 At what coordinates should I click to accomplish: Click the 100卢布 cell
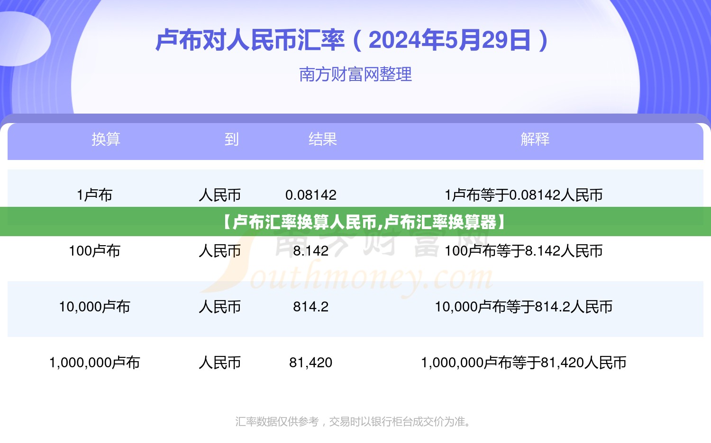click(x=95, y=251)
